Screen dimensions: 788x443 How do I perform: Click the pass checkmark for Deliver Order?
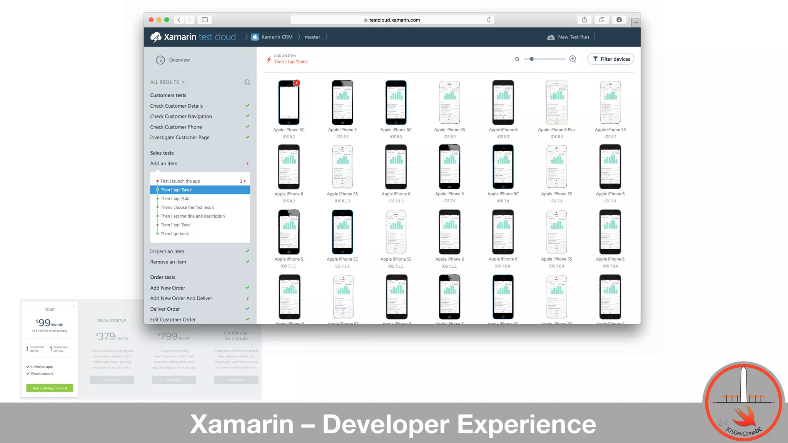[x=247, y=308]
